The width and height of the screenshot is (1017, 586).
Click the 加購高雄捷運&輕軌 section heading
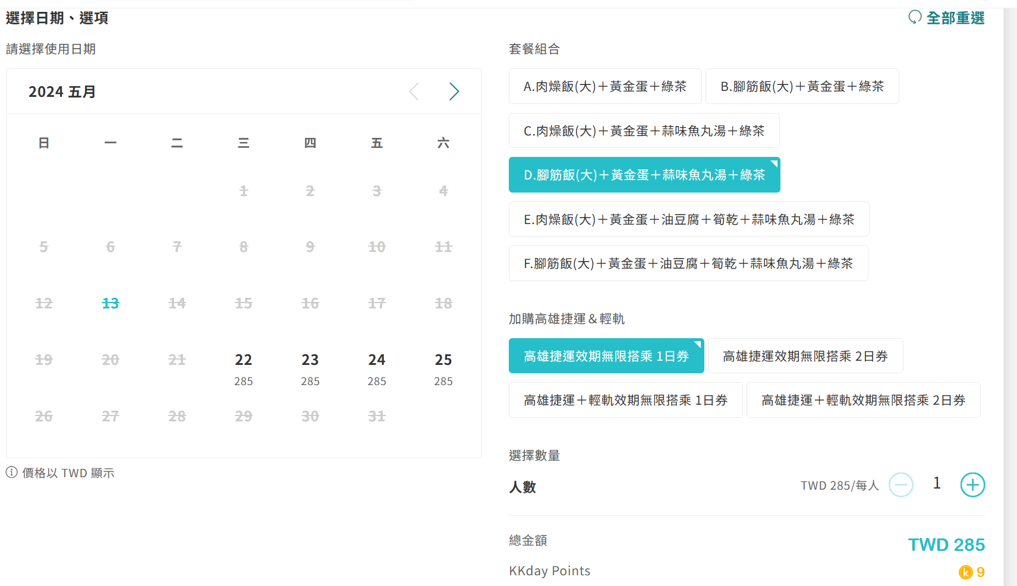pos(566,319)
